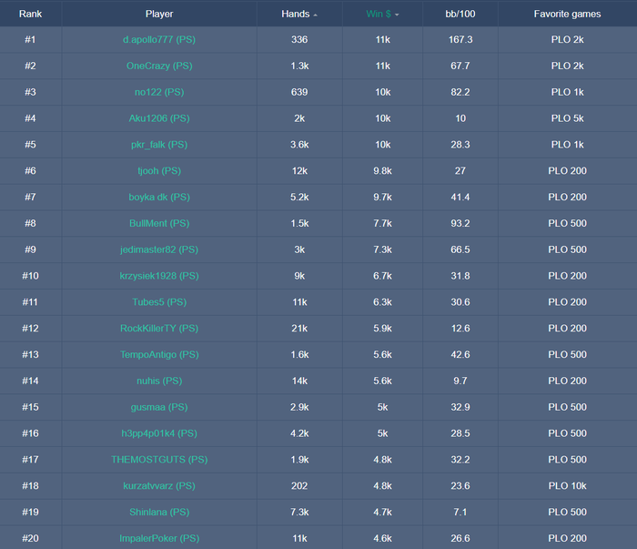This screenshot has width=637, height=549.
Task: Select bb/100 value 167.3
Action: 460,39
